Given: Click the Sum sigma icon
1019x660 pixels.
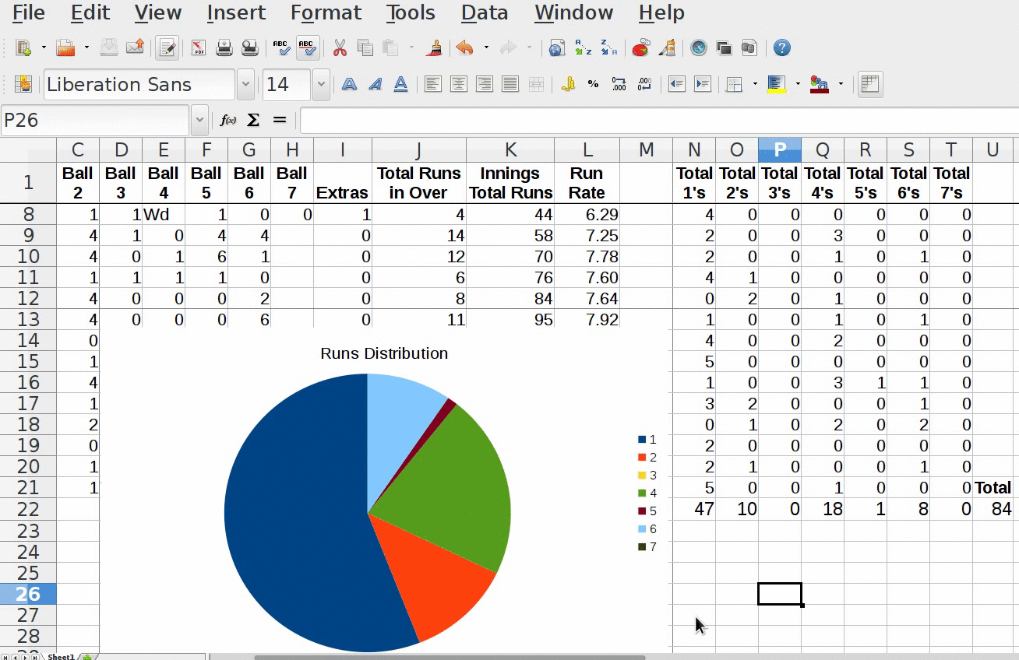Looking at the screenshot, I should pyautogui.click(x=253, y=120).
